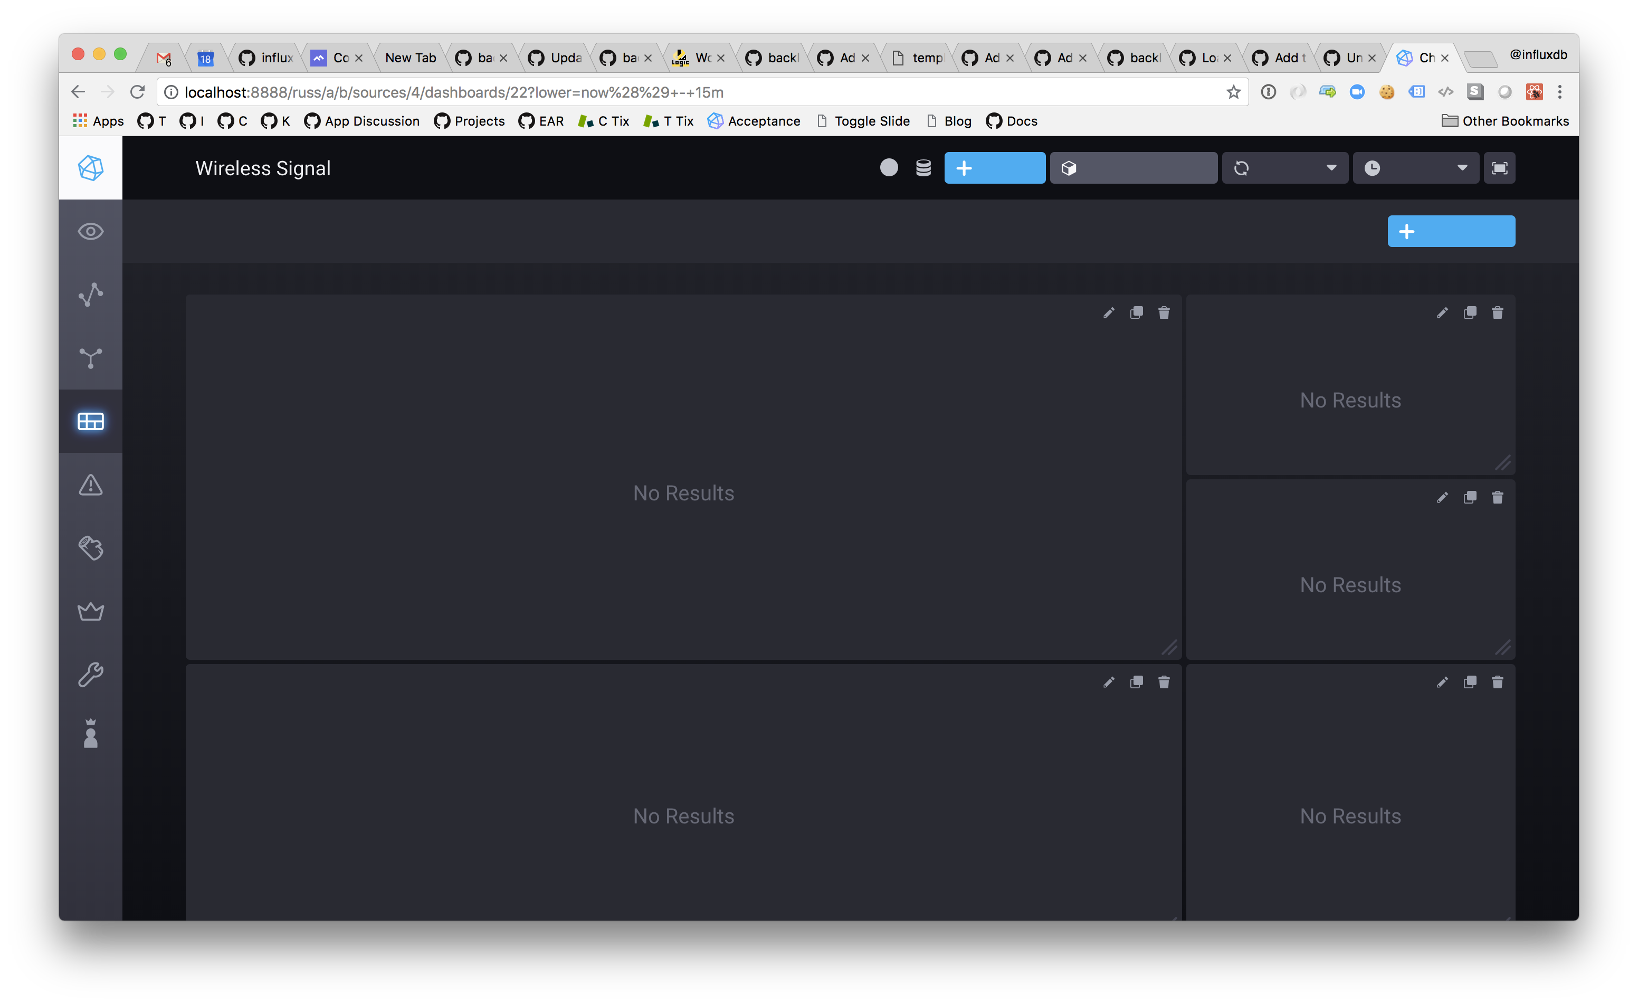Click the Chronograf logo at top of sidebar

(x=90, y=168)
